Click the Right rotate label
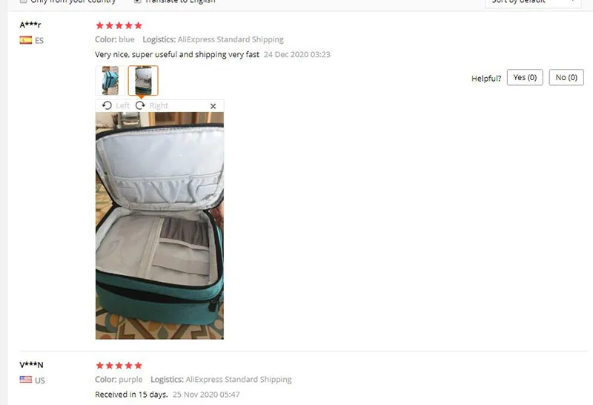The image size is (593, 405). point(159,105)
